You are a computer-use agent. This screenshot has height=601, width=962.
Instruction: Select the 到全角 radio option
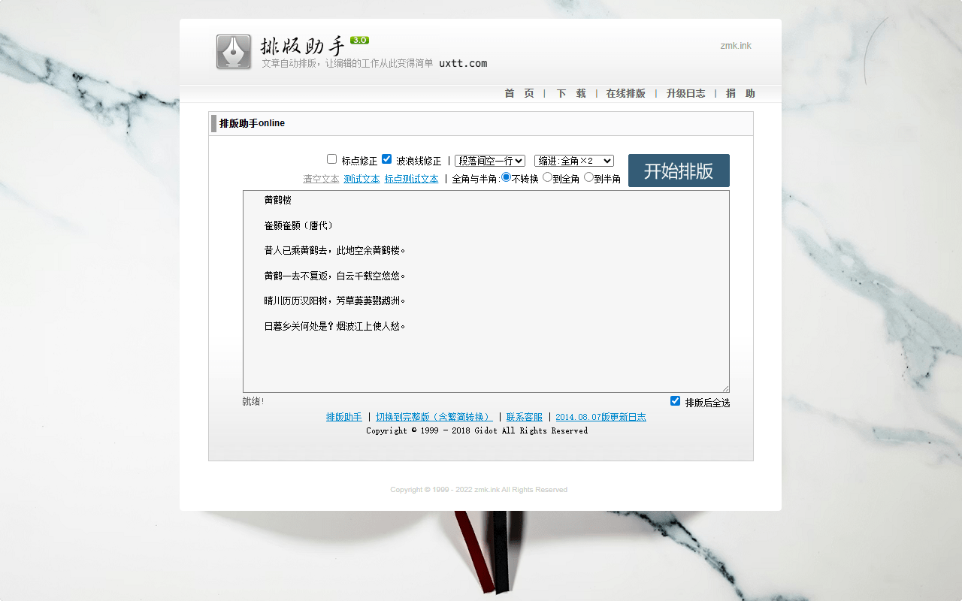click(547, 177)
